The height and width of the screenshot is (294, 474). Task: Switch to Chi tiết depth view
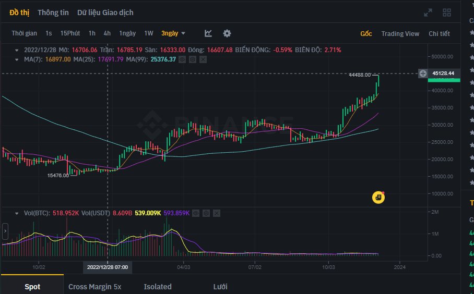(439, 33)
